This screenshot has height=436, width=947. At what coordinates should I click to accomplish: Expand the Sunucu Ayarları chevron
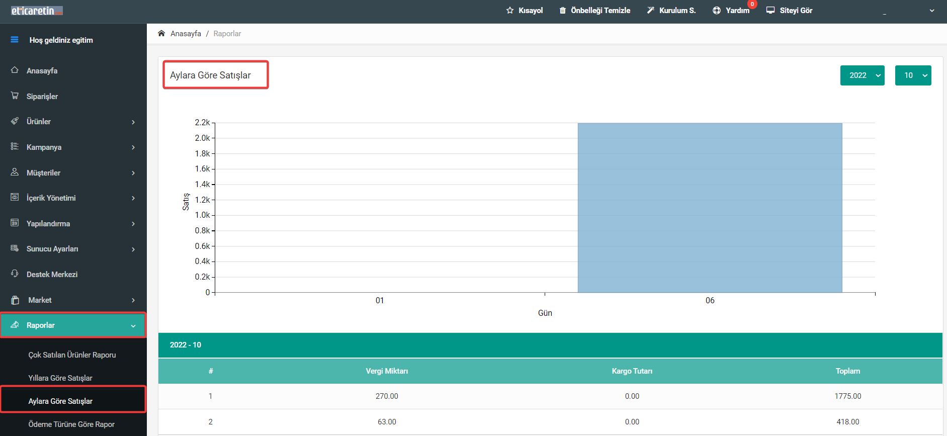pos(133,249)
